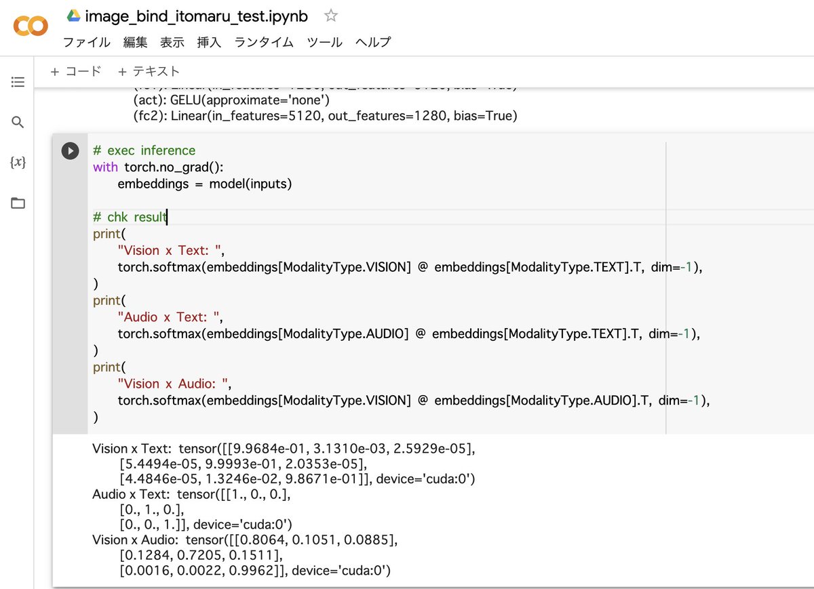814x589 pixels.
Task: Open the 挿入 menu
Action: point(209,42)
